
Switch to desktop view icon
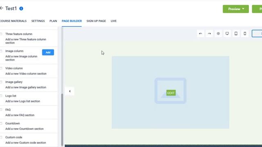tap(227, 33)
